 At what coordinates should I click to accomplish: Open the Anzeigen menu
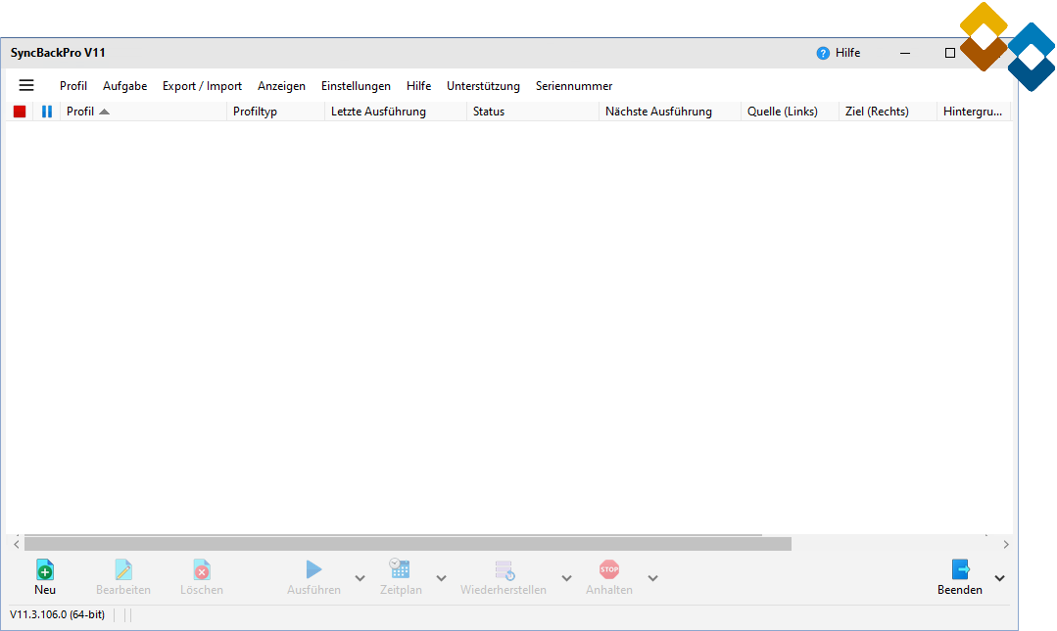point(281,86)
